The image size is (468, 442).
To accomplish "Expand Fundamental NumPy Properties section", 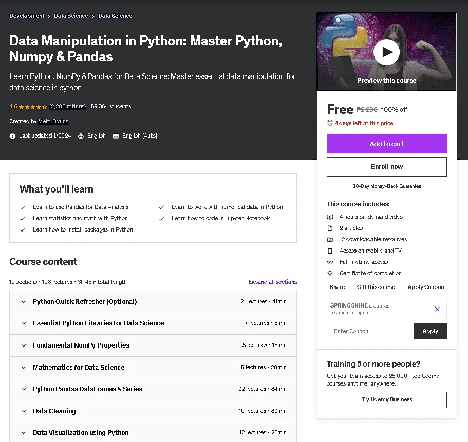I will [153, 345].
